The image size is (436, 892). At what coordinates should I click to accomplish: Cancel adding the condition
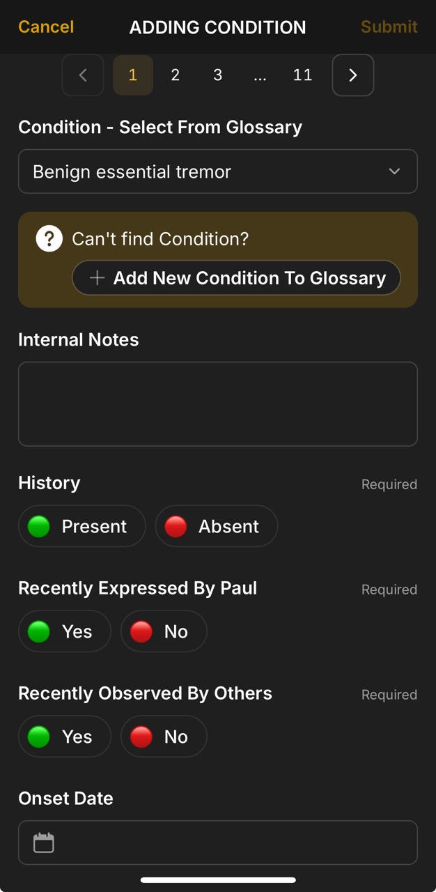pyautogui.click(x=45, y=27)
